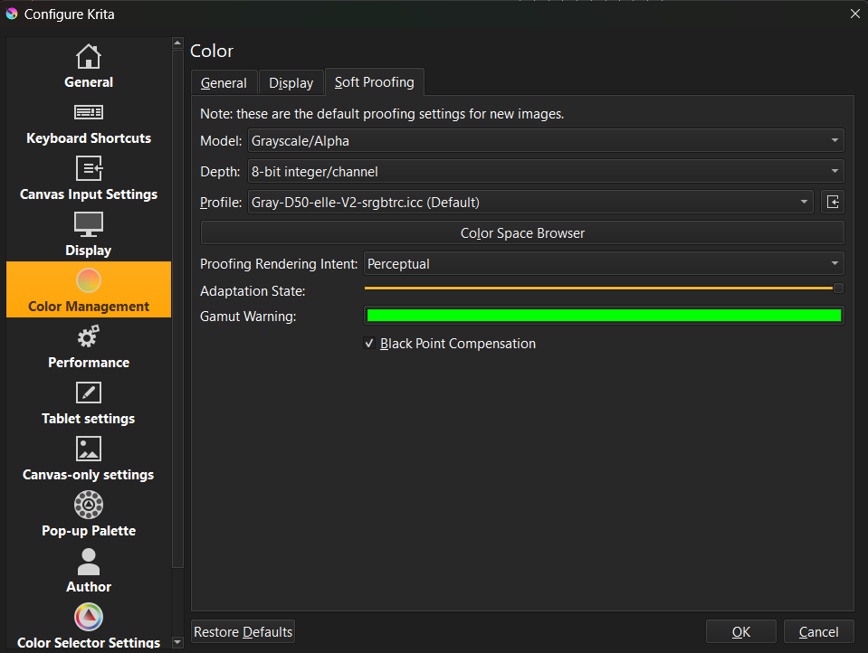Screen dimensions: 868x653
Task: Open Canvas-only settings icon
Action: point(89,449)
